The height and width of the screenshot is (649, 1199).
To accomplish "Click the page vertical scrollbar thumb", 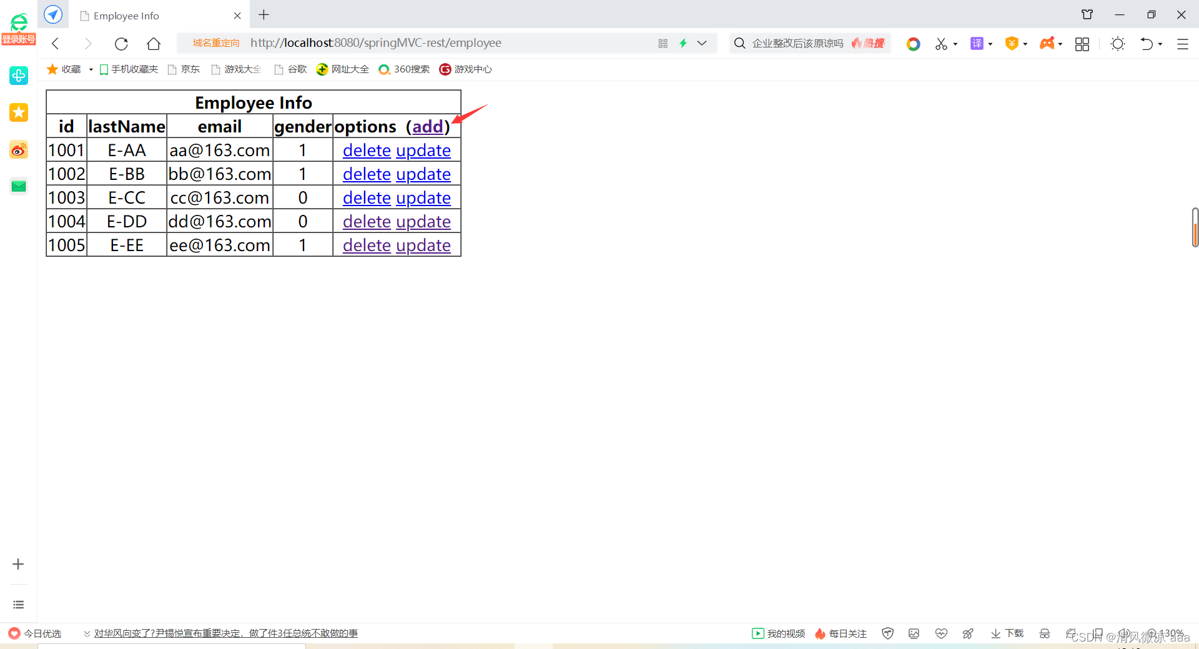I will pyautogui.click(x=1195, y=227).
